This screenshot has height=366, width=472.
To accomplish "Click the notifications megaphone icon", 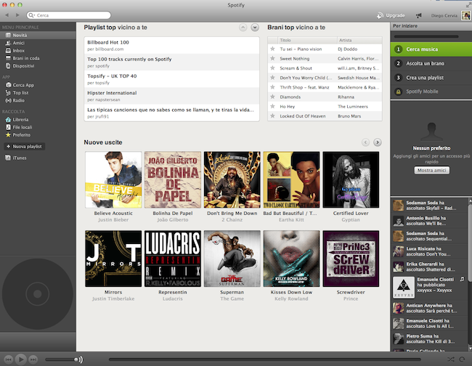I will coord(419,15).
